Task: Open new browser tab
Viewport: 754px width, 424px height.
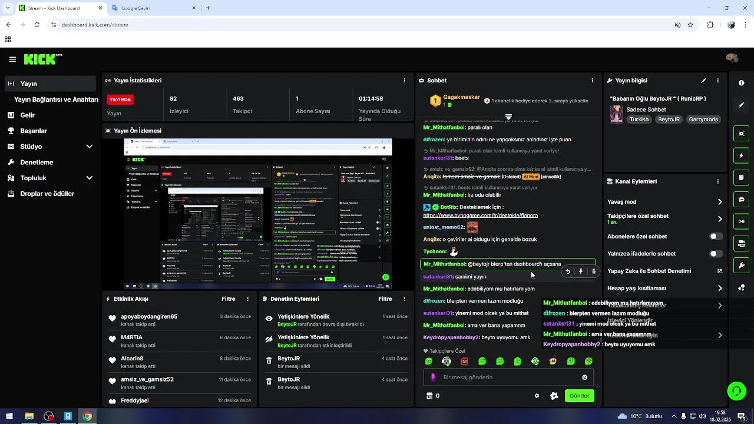Action: 208,8
